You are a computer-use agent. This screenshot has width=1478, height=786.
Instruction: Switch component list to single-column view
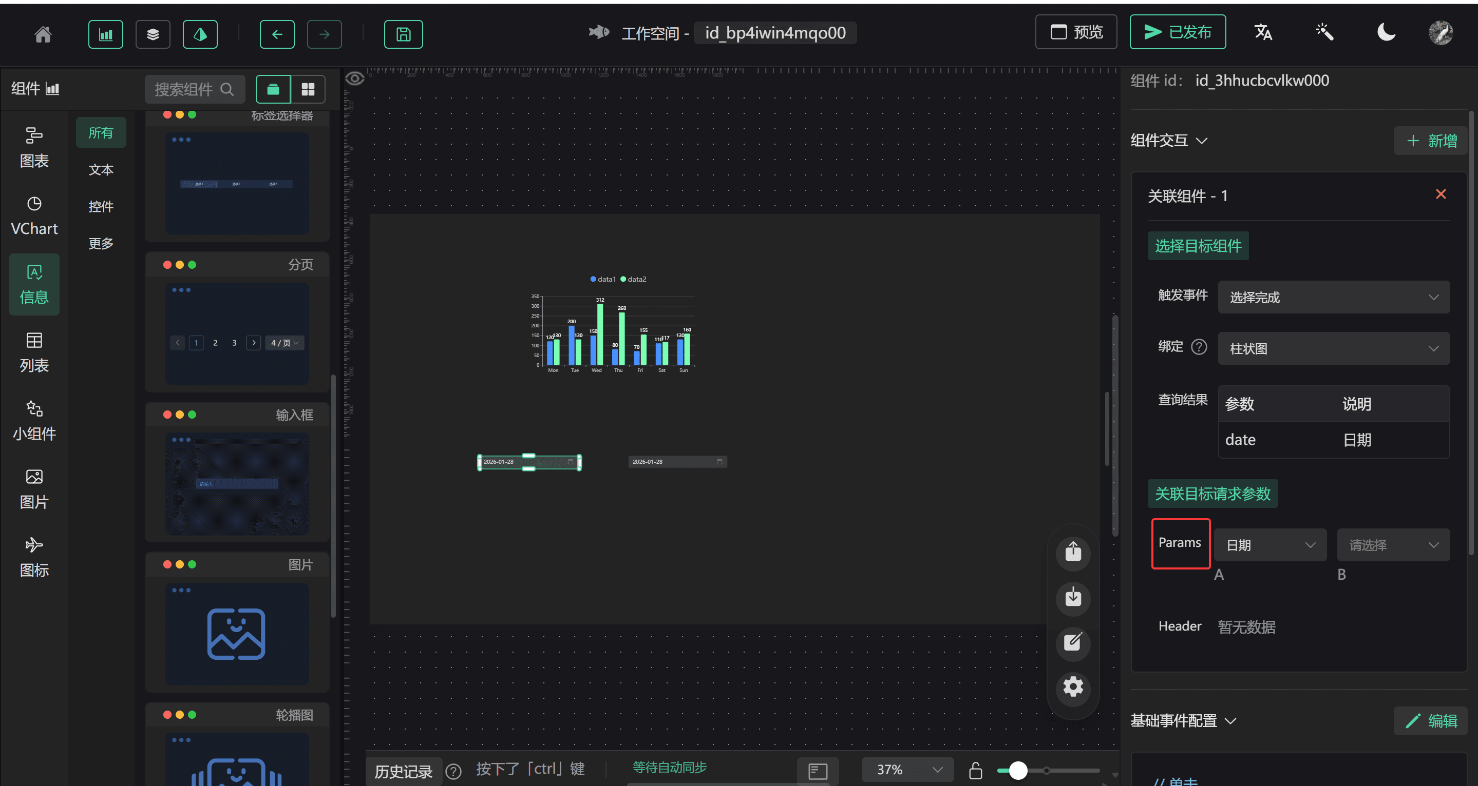pos(273,89)
